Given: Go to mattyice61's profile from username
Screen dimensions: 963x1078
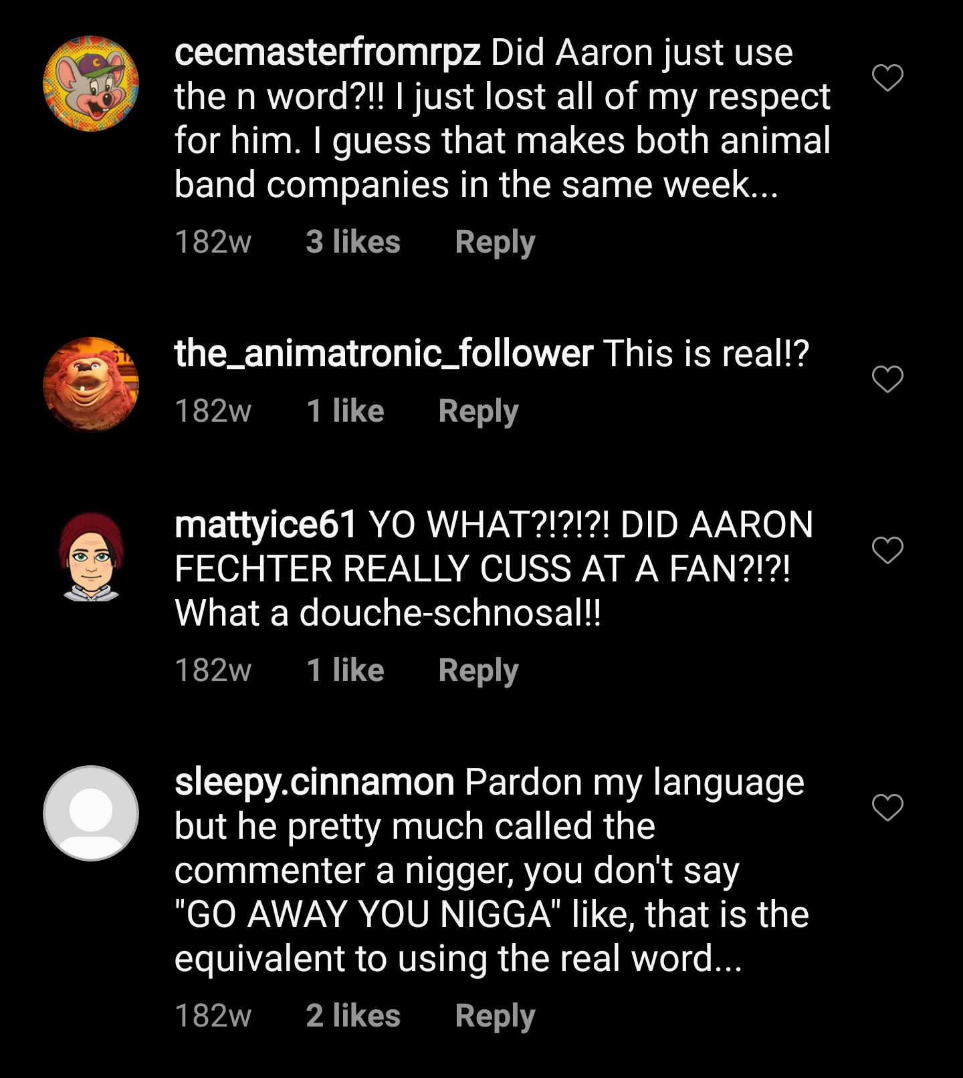Looking at the screenshot, I should pos(265,525).
